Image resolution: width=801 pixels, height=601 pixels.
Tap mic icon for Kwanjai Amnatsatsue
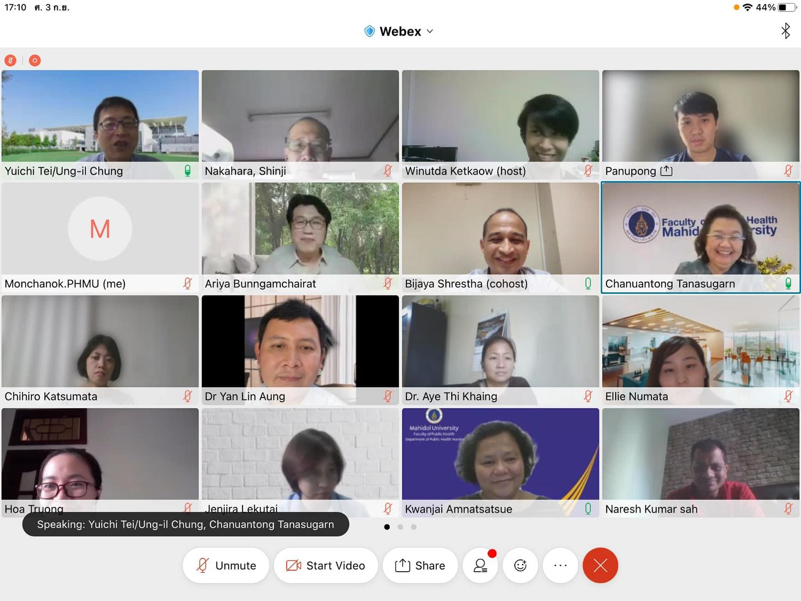pos(588,509)
